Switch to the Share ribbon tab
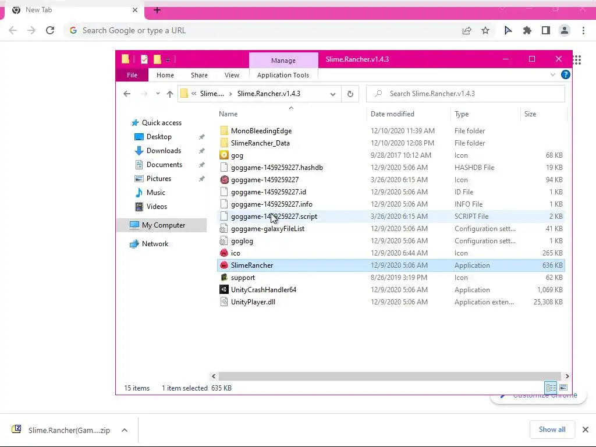 coord(199,75)
